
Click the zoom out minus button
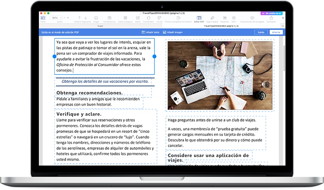pyautogui.click(x=64, y=18)
